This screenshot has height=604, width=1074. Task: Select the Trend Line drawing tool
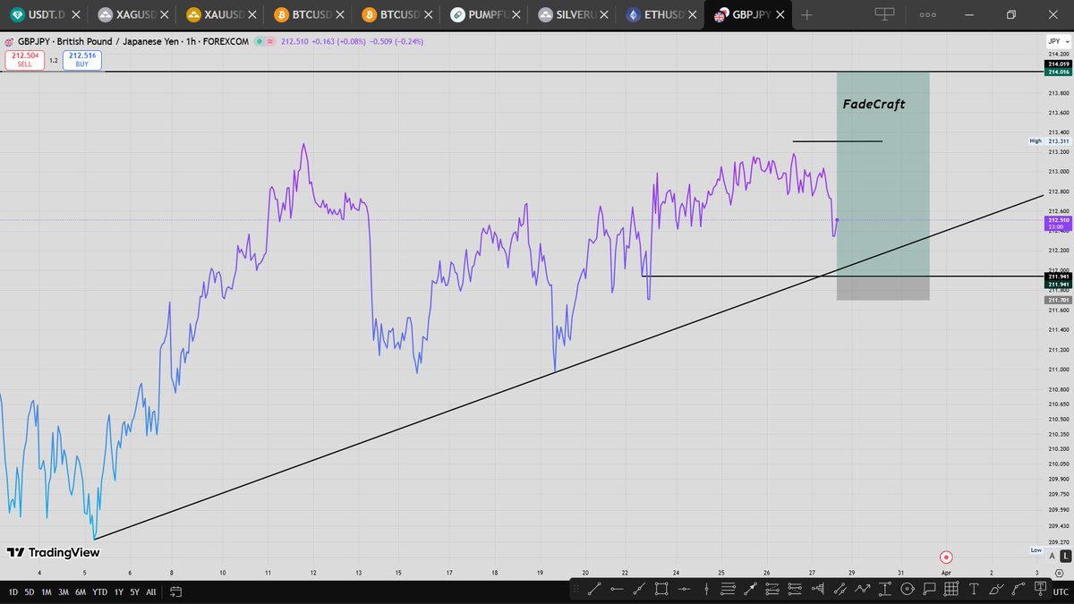tap(593, 589)
